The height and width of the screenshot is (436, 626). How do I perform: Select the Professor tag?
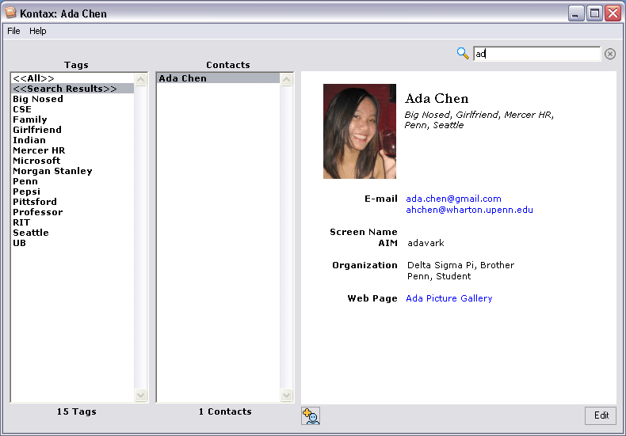click(x=72, y=212)
